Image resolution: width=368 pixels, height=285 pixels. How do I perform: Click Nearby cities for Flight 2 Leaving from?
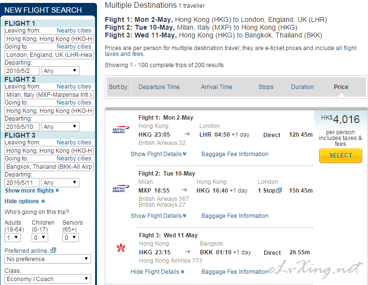pyautogui.click(x=74, y=87)
